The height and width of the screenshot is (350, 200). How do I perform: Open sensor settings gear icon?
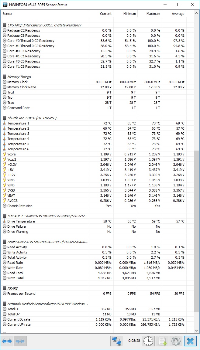[x=176, y=341]
